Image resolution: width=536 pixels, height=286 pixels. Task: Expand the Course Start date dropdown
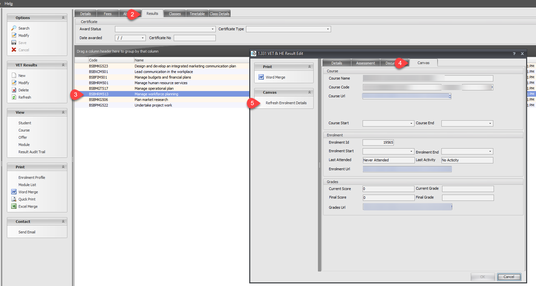click(411, 124)
